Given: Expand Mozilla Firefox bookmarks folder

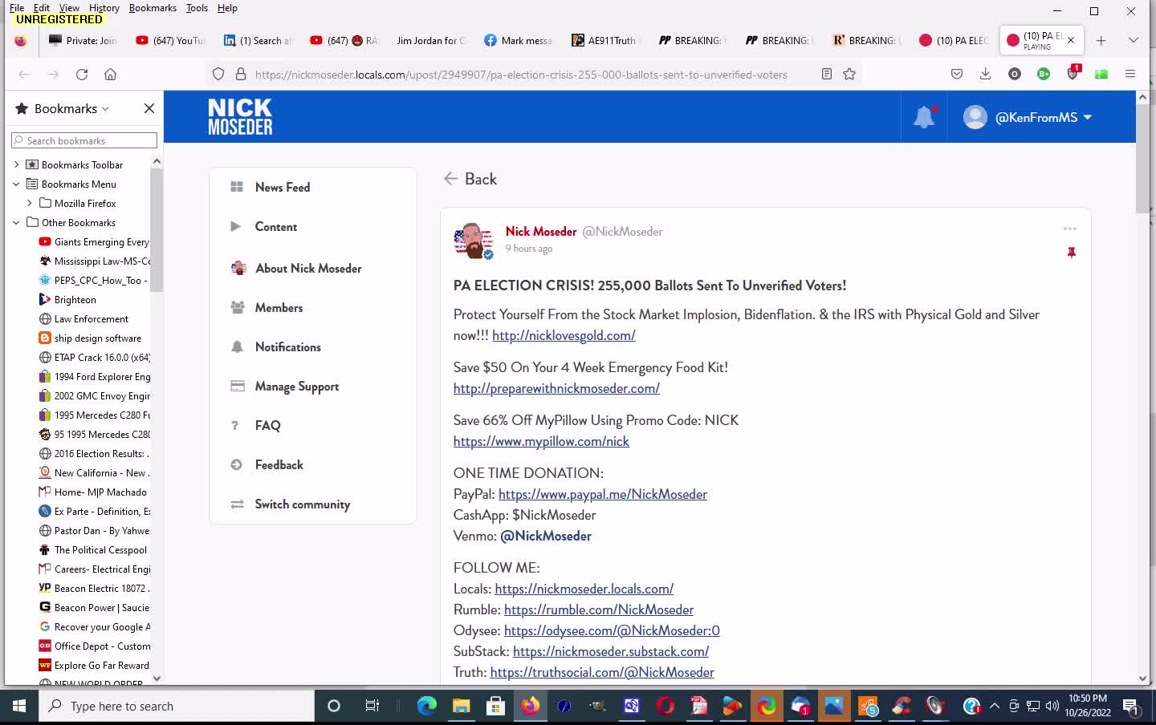Looking at the screenshot, I should pyautogui.click(x=30, y=203).
